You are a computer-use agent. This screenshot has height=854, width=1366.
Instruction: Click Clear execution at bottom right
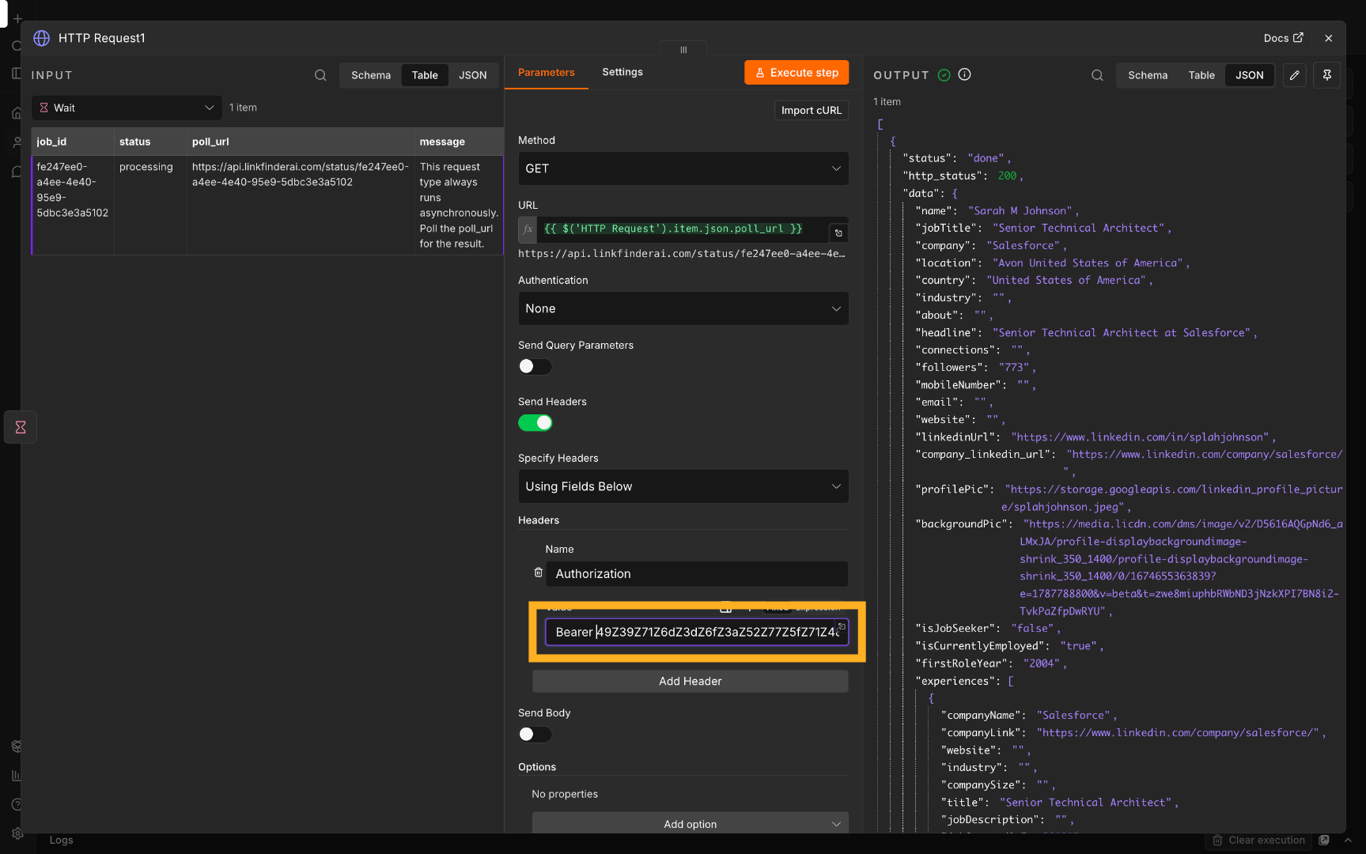[1258, 840]
